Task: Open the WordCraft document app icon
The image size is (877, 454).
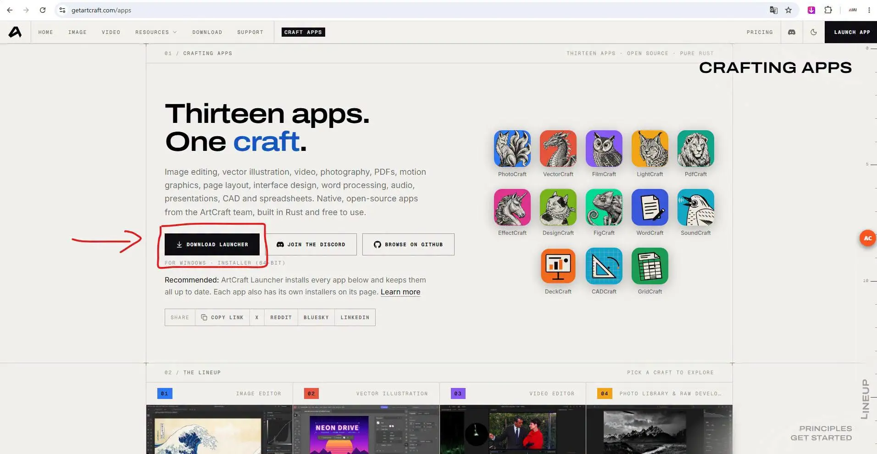Action: pyautogui.click(x=649, y=207)
